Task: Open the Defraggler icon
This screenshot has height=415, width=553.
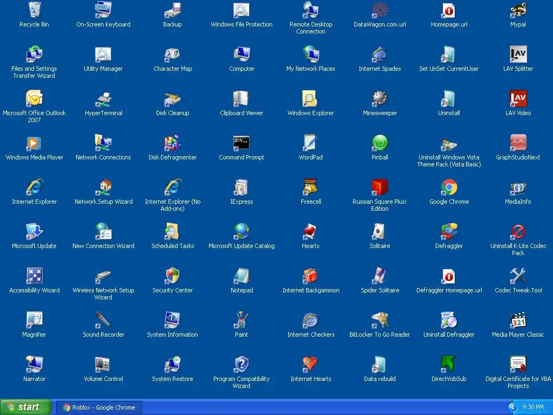Action: [x=449, y=231]
